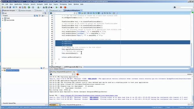Screen dimensions: 194x109
Task: Open the Refactor menu
Action: 26,4
